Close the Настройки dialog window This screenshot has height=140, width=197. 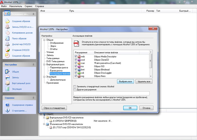pos(153,28)
